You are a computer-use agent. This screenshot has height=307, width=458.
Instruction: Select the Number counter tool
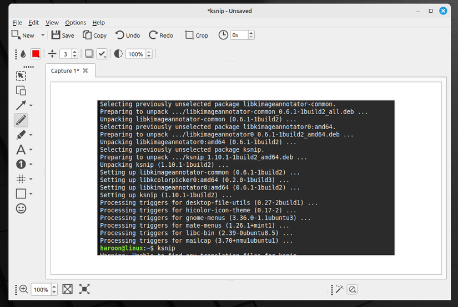pos(21,164)
